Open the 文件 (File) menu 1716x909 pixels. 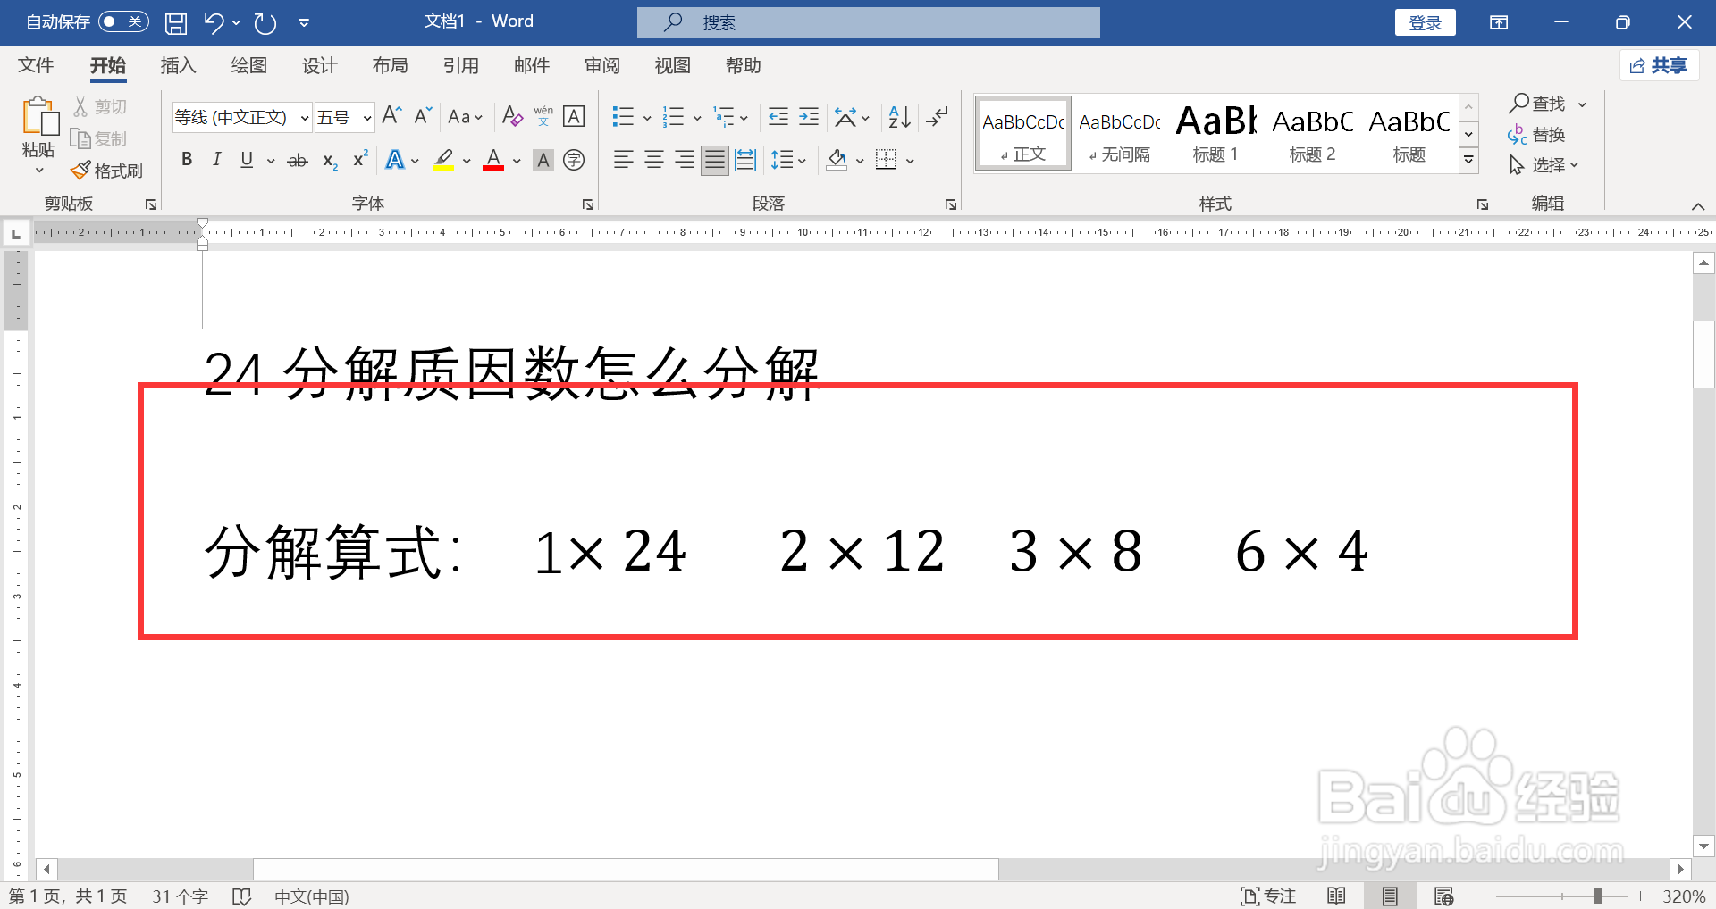pos(35,65)
